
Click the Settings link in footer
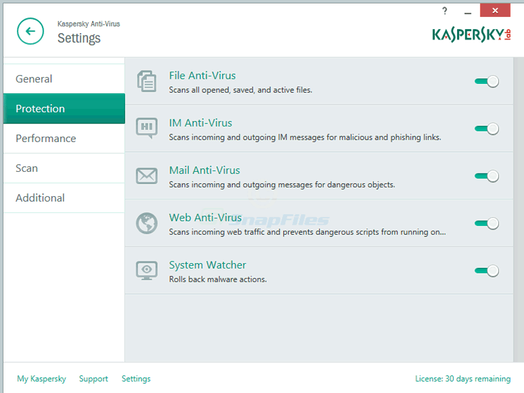pos(136,378)
